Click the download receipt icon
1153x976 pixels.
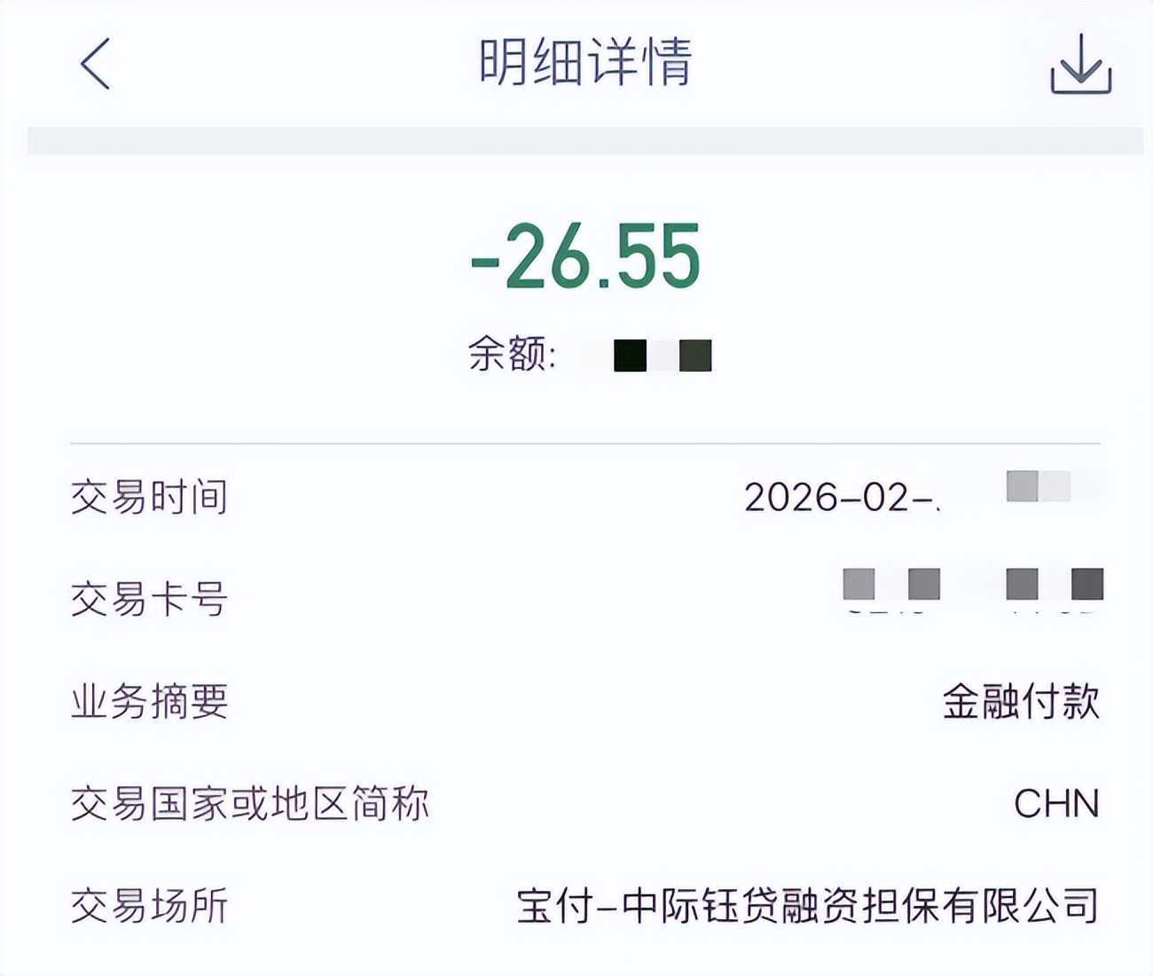tap(1080, 64)
